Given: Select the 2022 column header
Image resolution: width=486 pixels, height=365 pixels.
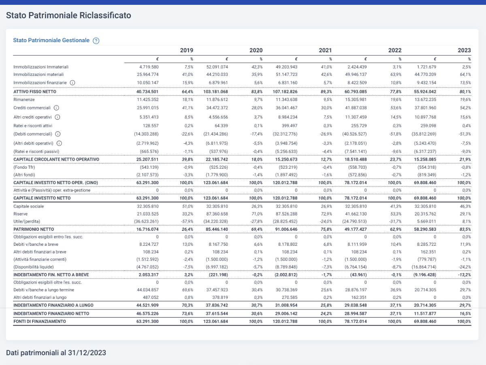Looking at the screenshot, I should (x=395, y=50).
